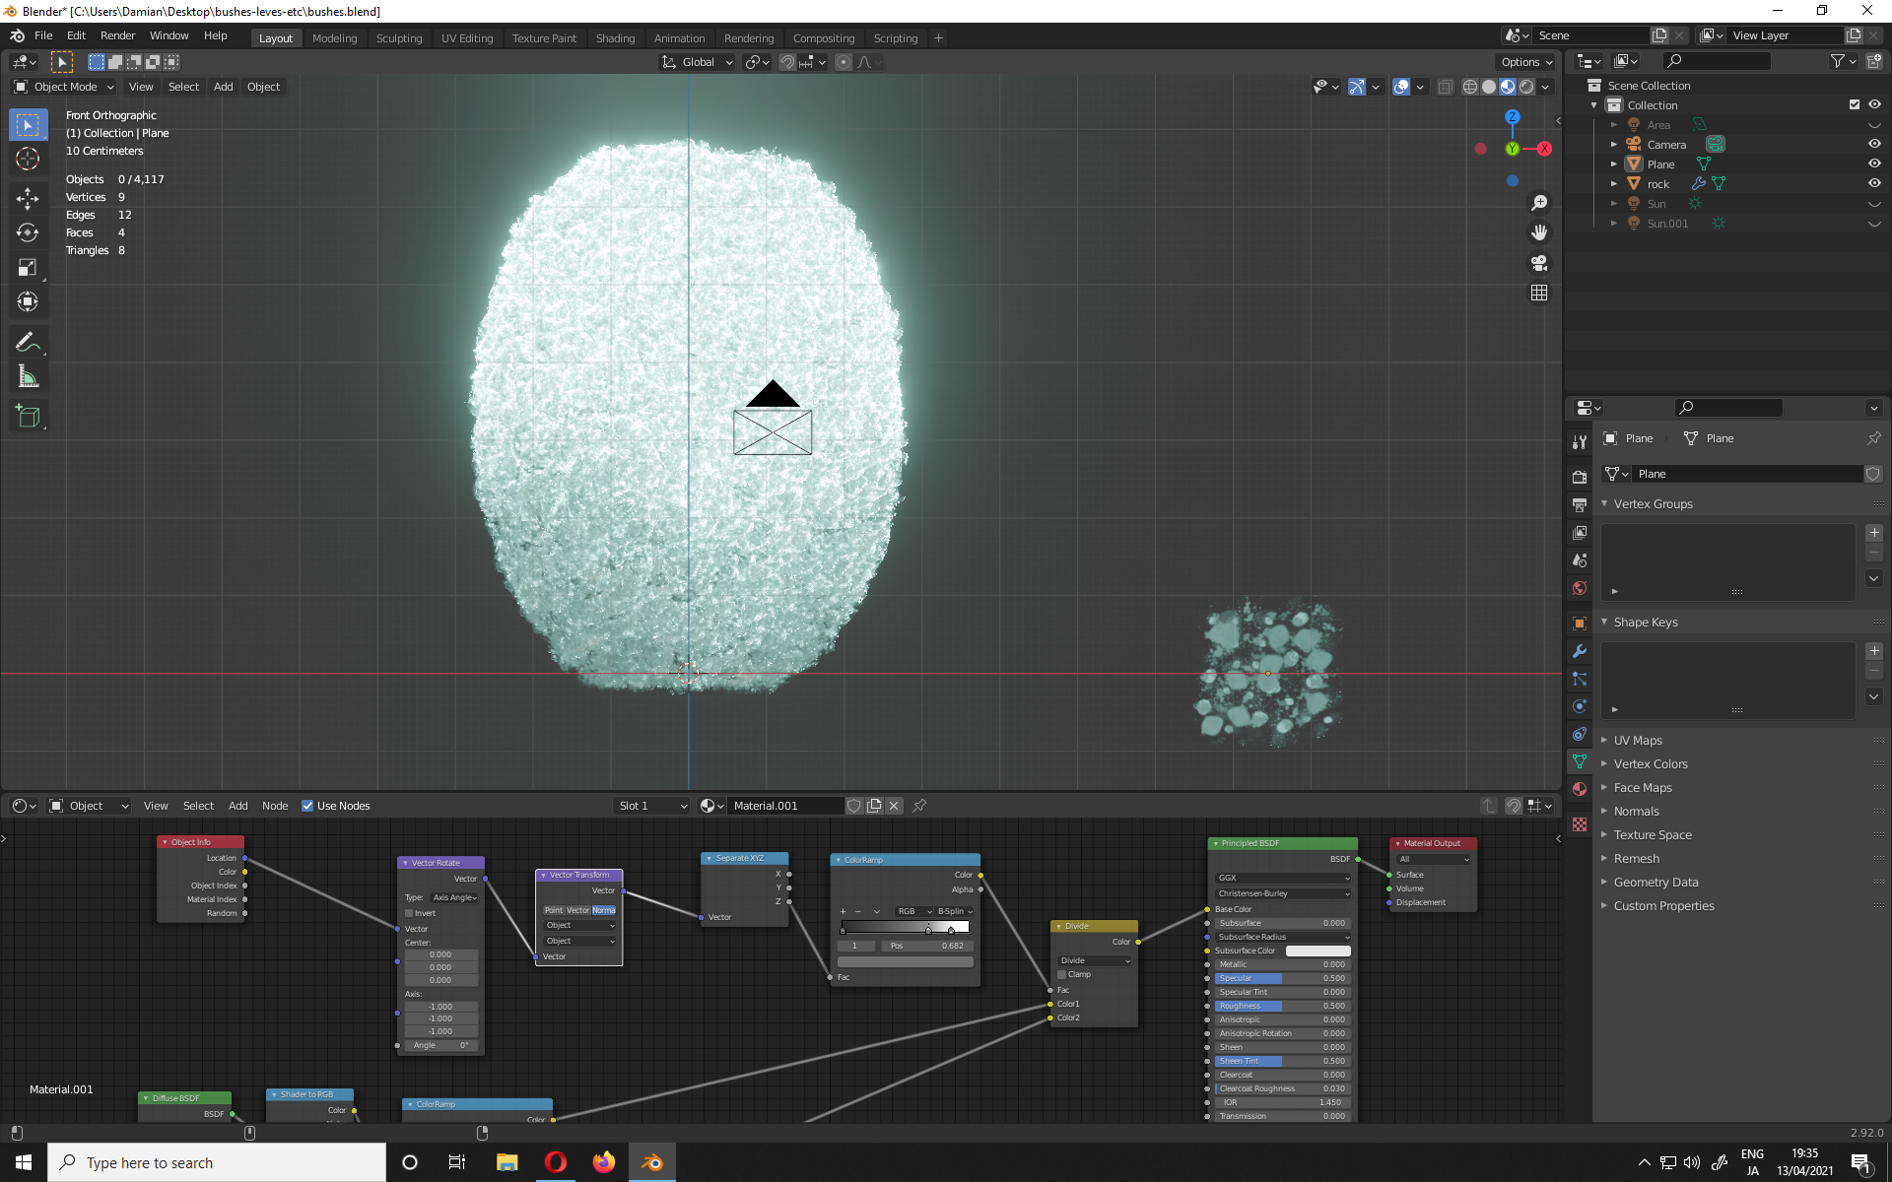This screenshot has width=1892, height=1182.
Task: Click the Add Cube tool
Action: 28,417
